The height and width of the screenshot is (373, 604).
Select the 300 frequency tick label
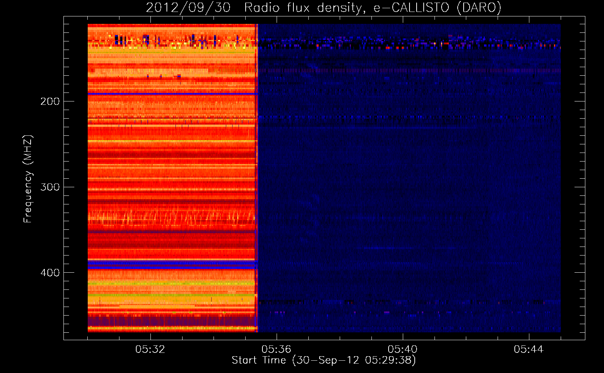tap(50, 187)
